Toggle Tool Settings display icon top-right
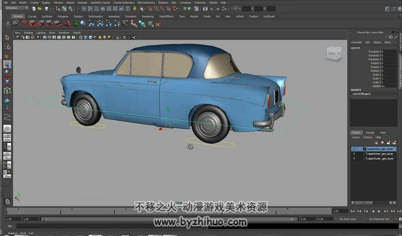Screen dimensions: 402x236 point(394,9)
